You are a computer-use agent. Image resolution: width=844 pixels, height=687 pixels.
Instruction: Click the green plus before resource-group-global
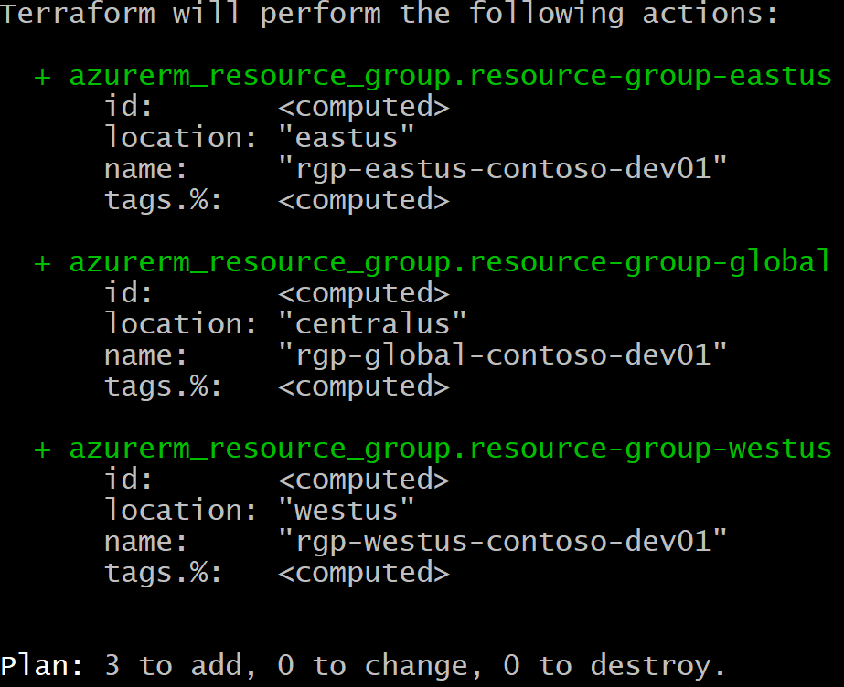[43, 263]
